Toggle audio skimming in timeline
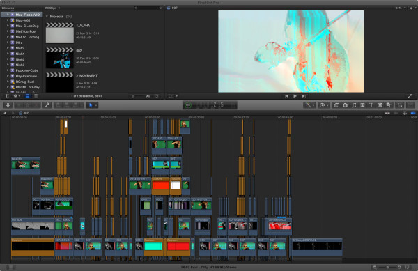This screenshot has height=271, width=418. click(396, 114)
